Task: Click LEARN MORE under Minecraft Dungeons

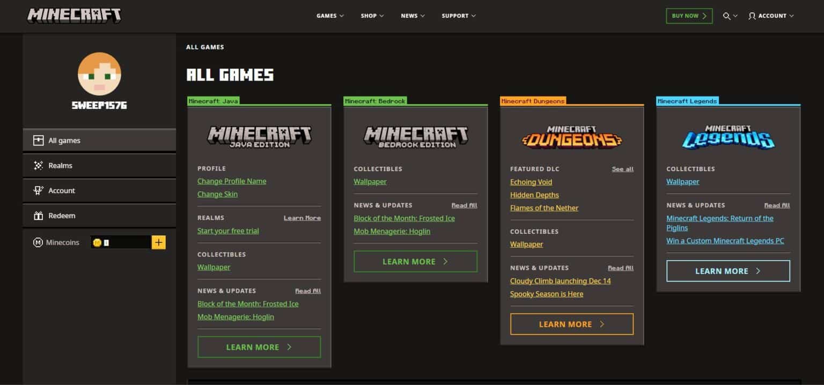Action: [x=571, y=324]
